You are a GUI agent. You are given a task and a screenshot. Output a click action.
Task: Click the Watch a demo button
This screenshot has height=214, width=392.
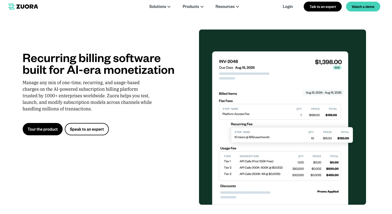[x=363, y=7]
